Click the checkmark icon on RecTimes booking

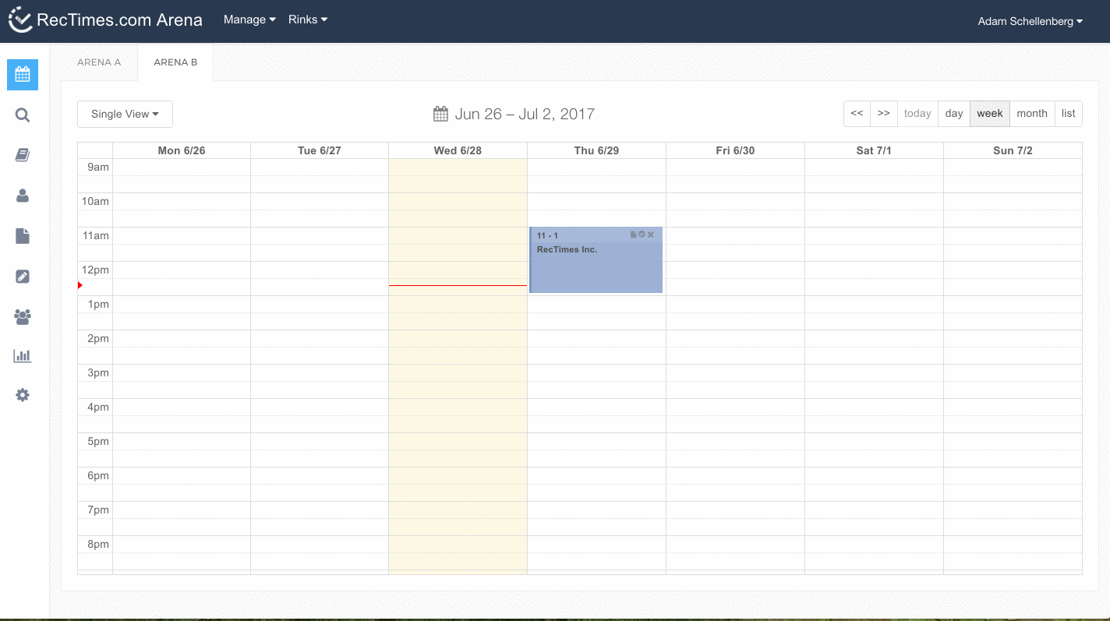642,235
